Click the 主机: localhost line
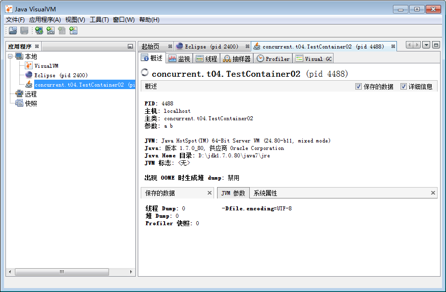The width and height of the screenshot is (446, 292). tap(167, 111)
